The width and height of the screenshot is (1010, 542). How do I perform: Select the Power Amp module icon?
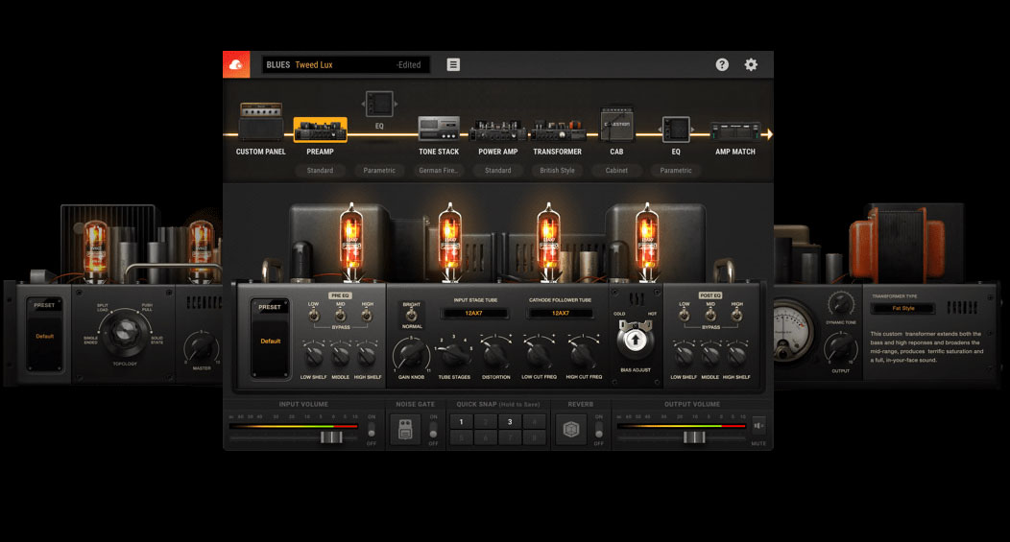click(x=498, y=130)
